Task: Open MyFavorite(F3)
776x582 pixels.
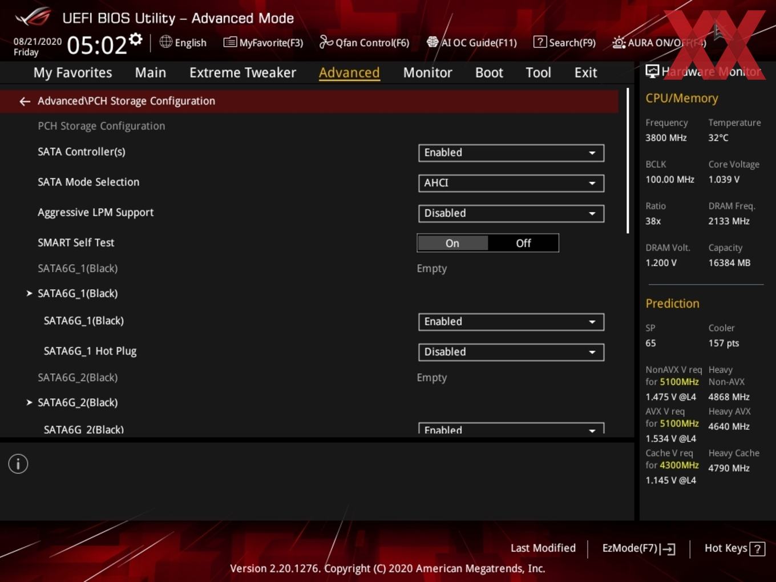Action: pyautogui.click(x=263, y=42)
